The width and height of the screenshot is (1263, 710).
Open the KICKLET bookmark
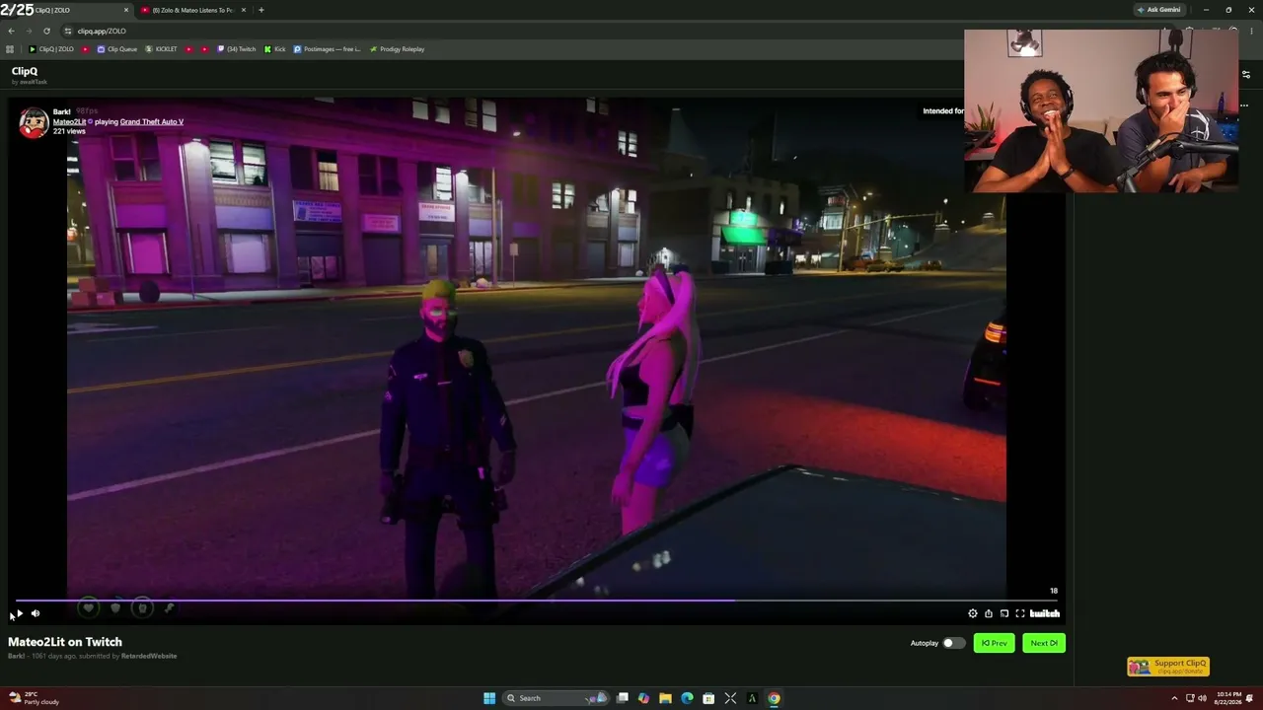pos(161,49)
